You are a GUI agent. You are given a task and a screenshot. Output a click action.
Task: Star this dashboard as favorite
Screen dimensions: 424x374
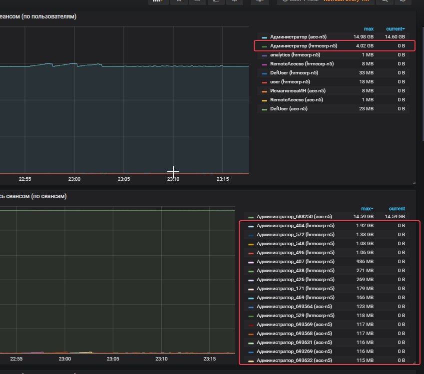tap(179, 1)
